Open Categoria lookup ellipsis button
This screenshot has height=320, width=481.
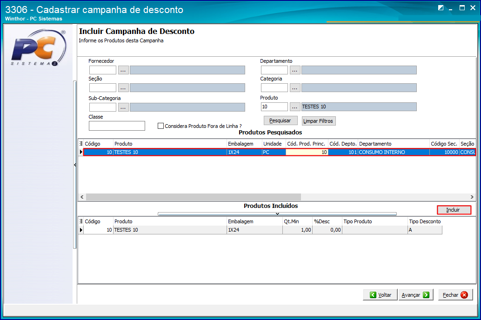[295, 88]
